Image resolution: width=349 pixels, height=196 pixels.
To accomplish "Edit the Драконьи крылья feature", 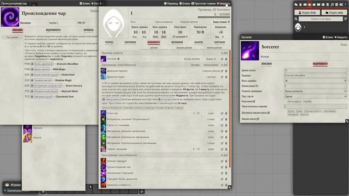I will [x=222, y=71].
